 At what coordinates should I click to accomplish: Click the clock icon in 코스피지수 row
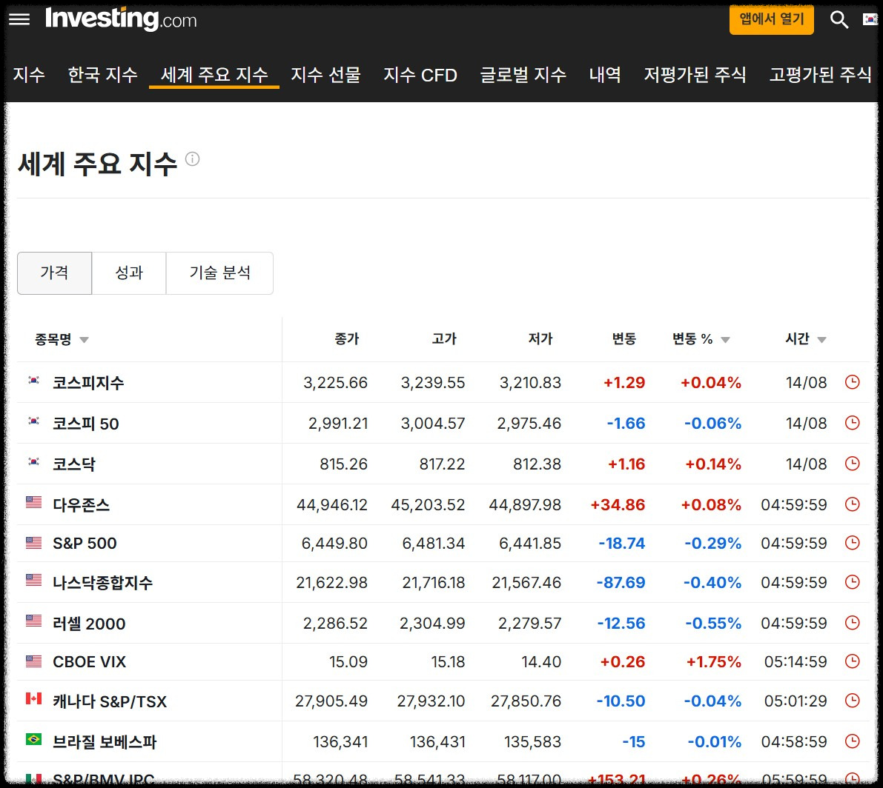[853, 382]
